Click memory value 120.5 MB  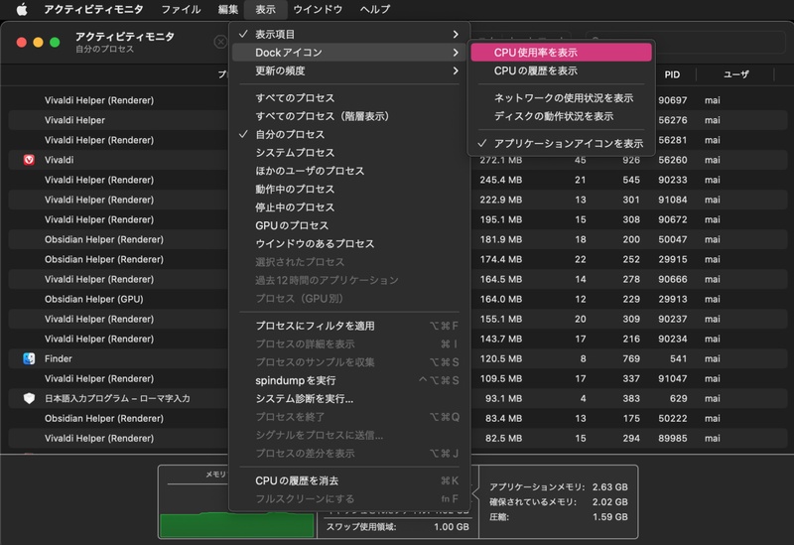click(x=501, y=358)
